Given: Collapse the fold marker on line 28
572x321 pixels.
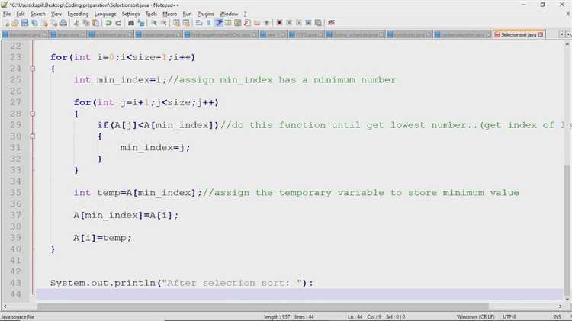Looking at the screenshot, I should 33,114.
